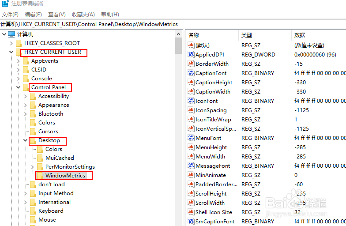
Task: Select the don't load key
Action: click(x=51, y=185)
